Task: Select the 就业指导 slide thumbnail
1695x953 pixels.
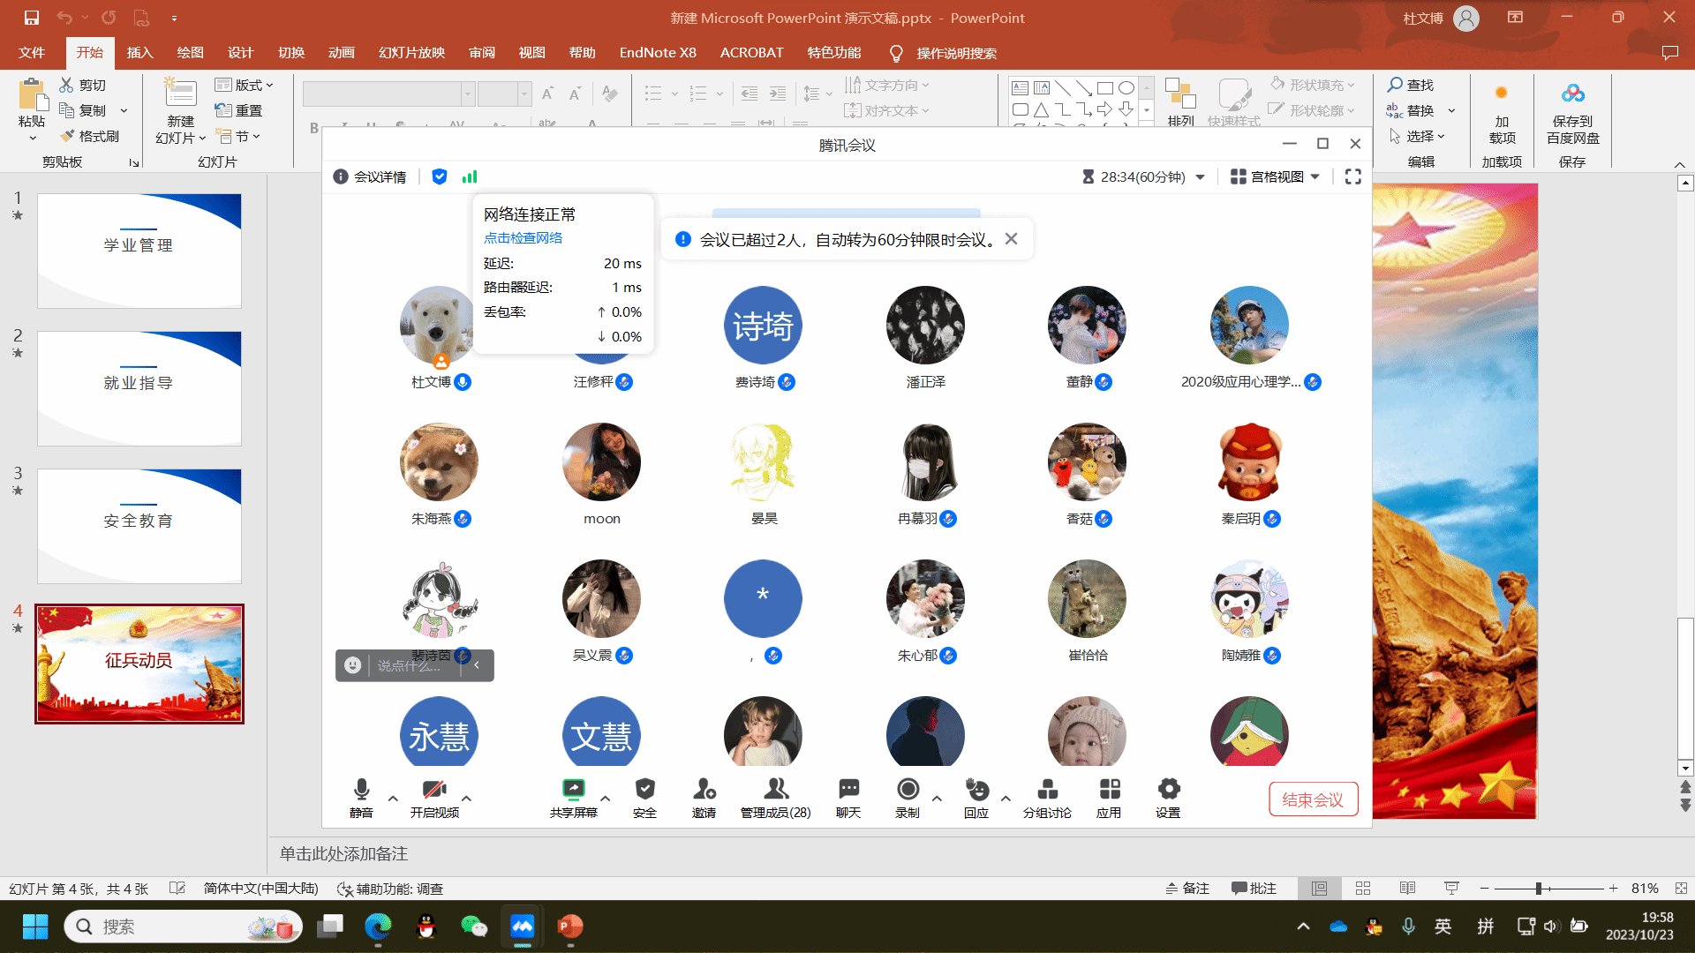Action: [139, 388]
